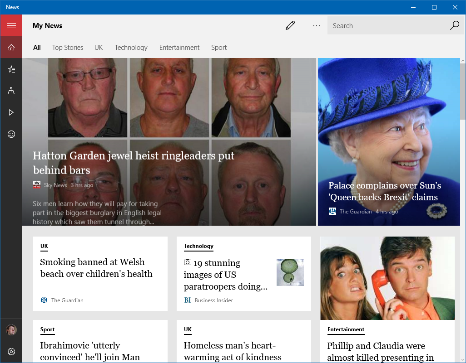Viewport: 466px width, 363px height.
Task: Click the magnifying glass search icon
Action: 454,25
